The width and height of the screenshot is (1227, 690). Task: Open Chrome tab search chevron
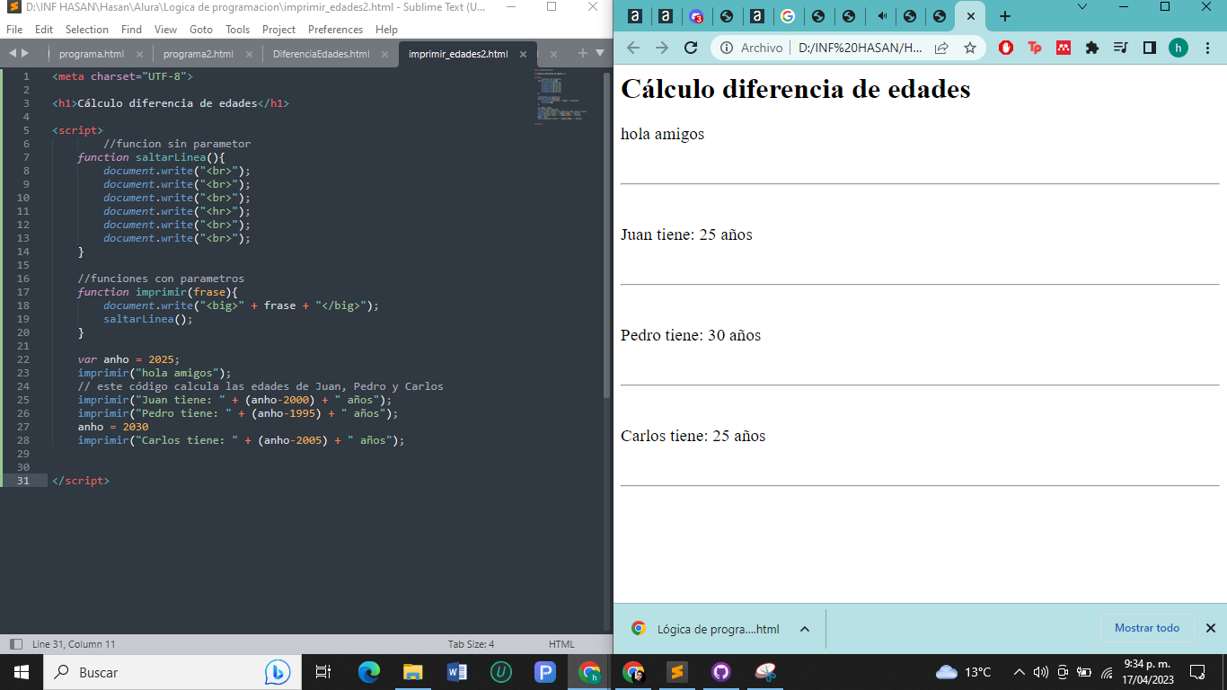coord(1081,7)
